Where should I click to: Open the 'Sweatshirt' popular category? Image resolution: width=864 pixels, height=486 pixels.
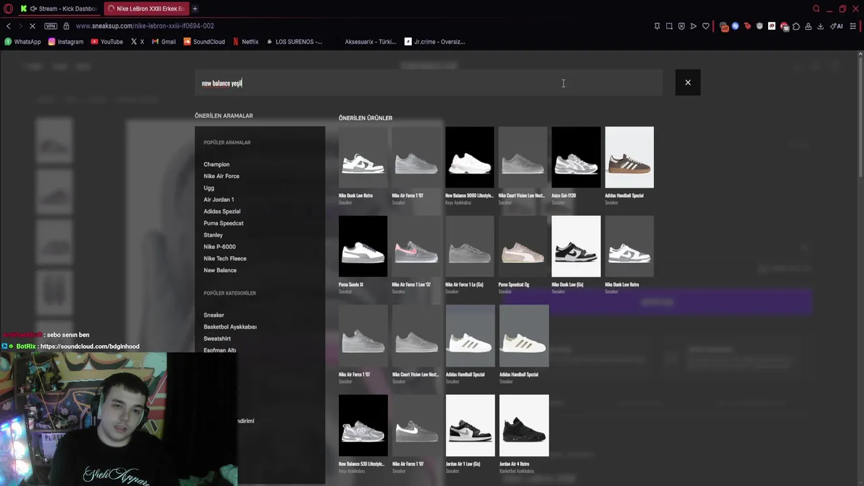[217, 339]
